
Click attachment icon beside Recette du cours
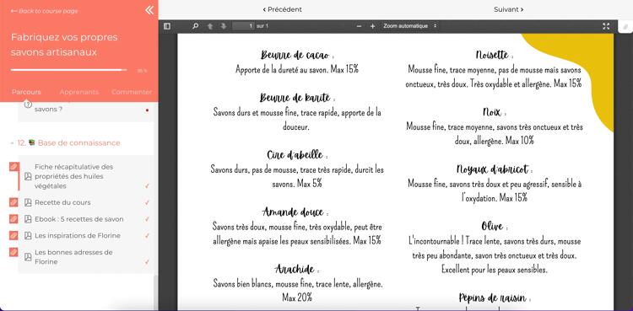(14, 202)
